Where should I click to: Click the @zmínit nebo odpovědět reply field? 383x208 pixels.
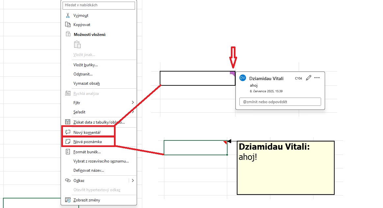click(x=280, y=102)
